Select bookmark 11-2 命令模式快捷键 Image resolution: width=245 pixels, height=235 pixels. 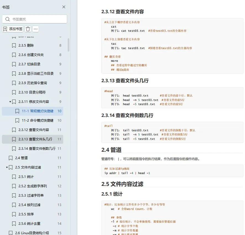point(33,121)
